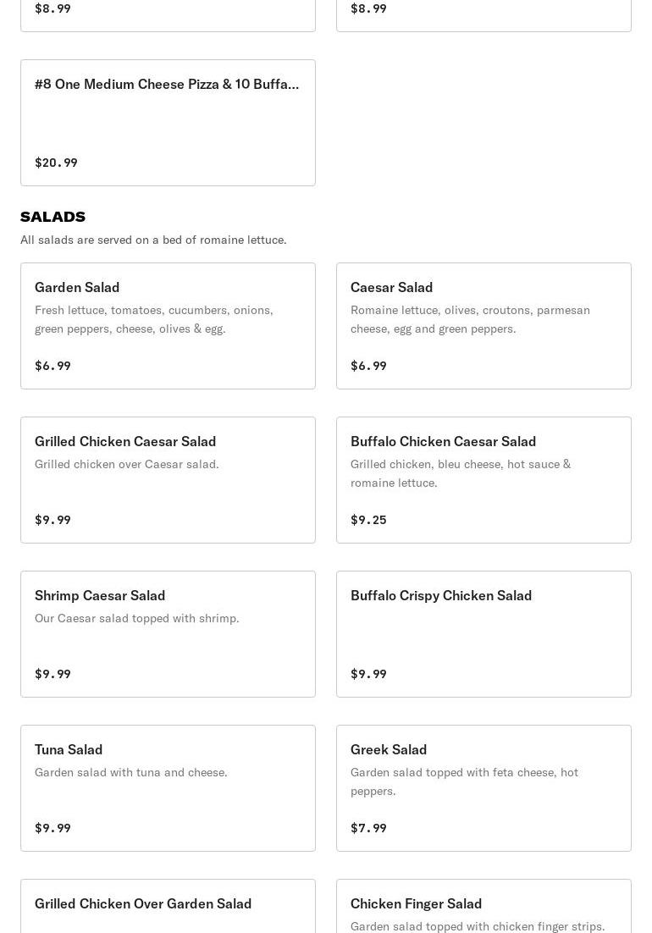Click the $9.25 Buffalo Chicken Caesar price
Screen dimensions: 652x933
coord(368,520)
